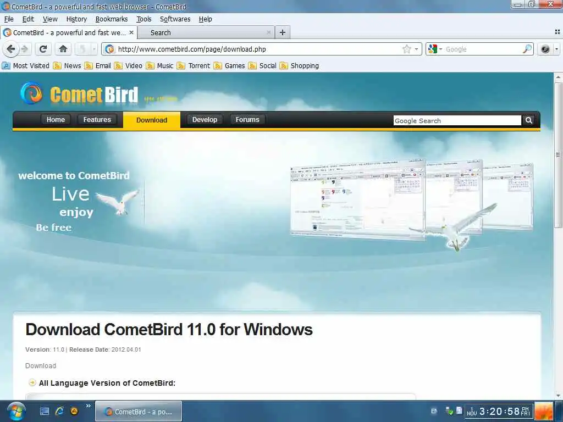Screen dimensions: 563x422
Task: Select the CometBird browser tab
Action: (69, 32)
